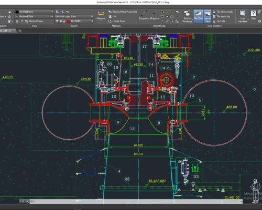Click Tile Vertically

click(x=221, y=16)
